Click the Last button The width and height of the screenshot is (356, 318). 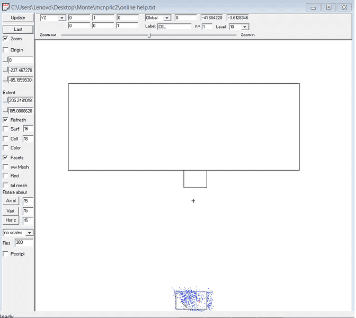click(x=18, y=29)
